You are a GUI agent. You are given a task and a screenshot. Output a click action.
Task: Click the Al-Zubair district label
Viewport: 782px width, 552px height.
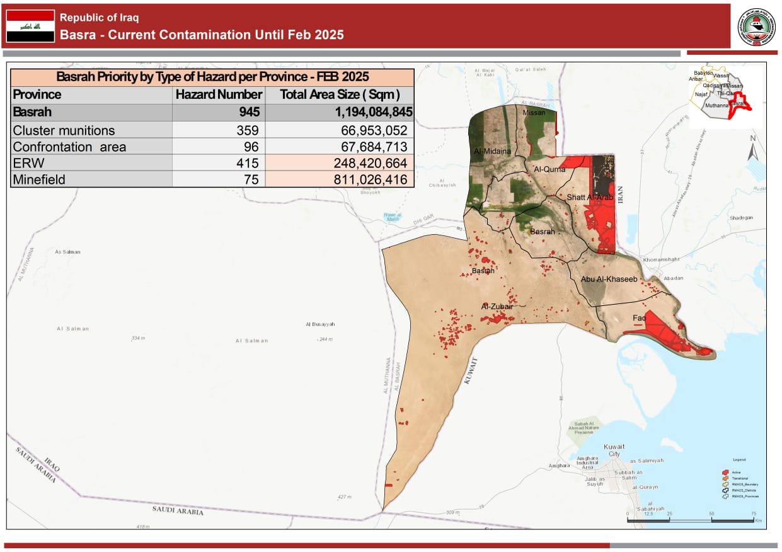click(x=497, y=307)
